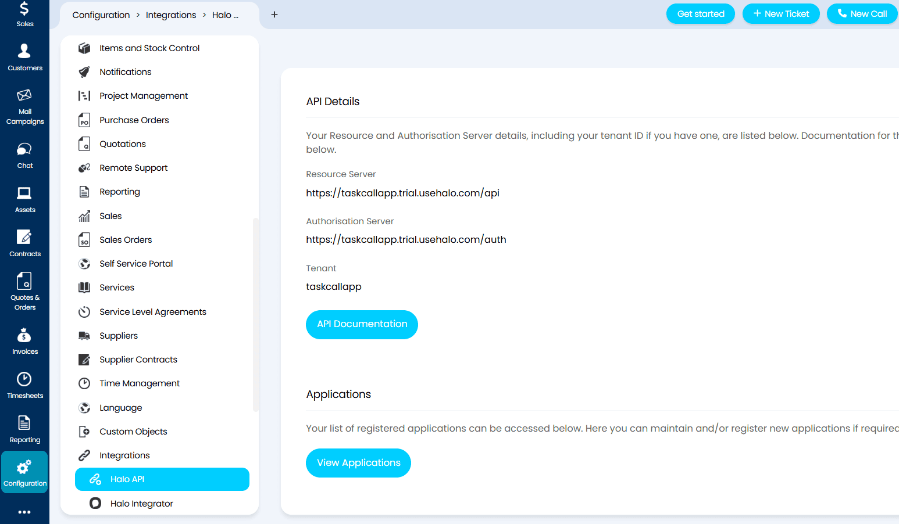
Task: Select Halo API submenu item
Action: tap(162, 479)
